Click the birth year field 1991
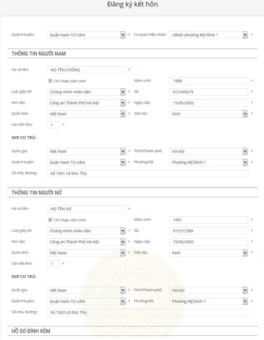Image resolution: width=264 pixels, height=340 pixels. coord(209,220)
